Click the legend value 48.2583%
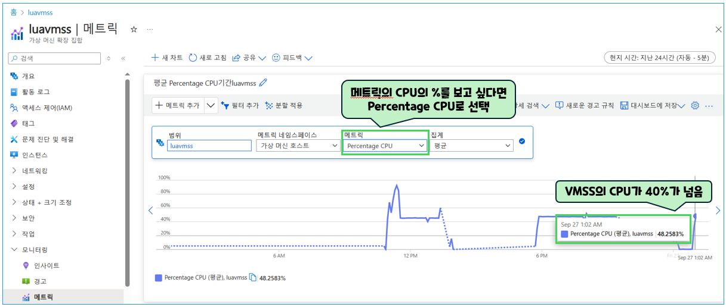The height and width of the screenshot is (307, 726). pos(273,278)
